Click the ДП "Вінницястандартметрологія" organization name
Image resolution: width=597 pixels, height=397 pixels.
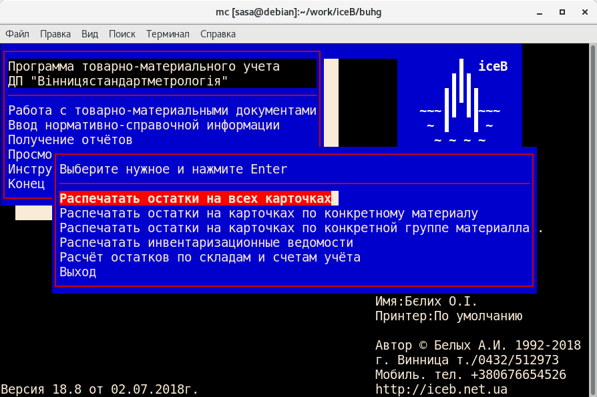coord(118,81)
